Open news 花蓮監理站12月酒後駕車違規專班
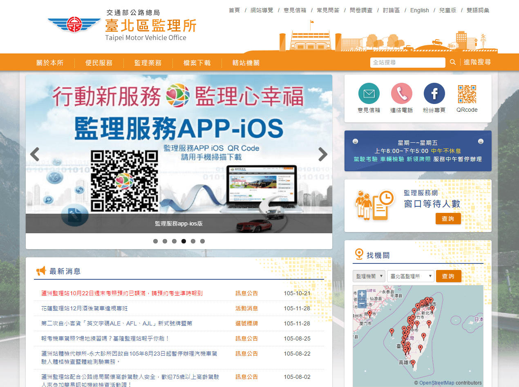 (x=85, y=308)
